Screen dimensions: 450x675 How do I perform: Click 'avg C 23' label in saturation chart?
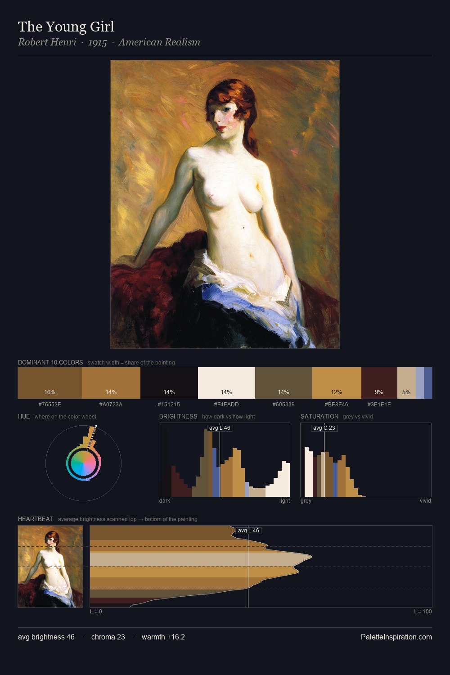pyautogui.click(x=324, y=428)
